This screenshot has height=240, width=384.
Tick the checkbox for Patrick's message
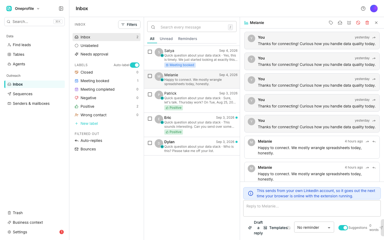click(x=150, y=94)
